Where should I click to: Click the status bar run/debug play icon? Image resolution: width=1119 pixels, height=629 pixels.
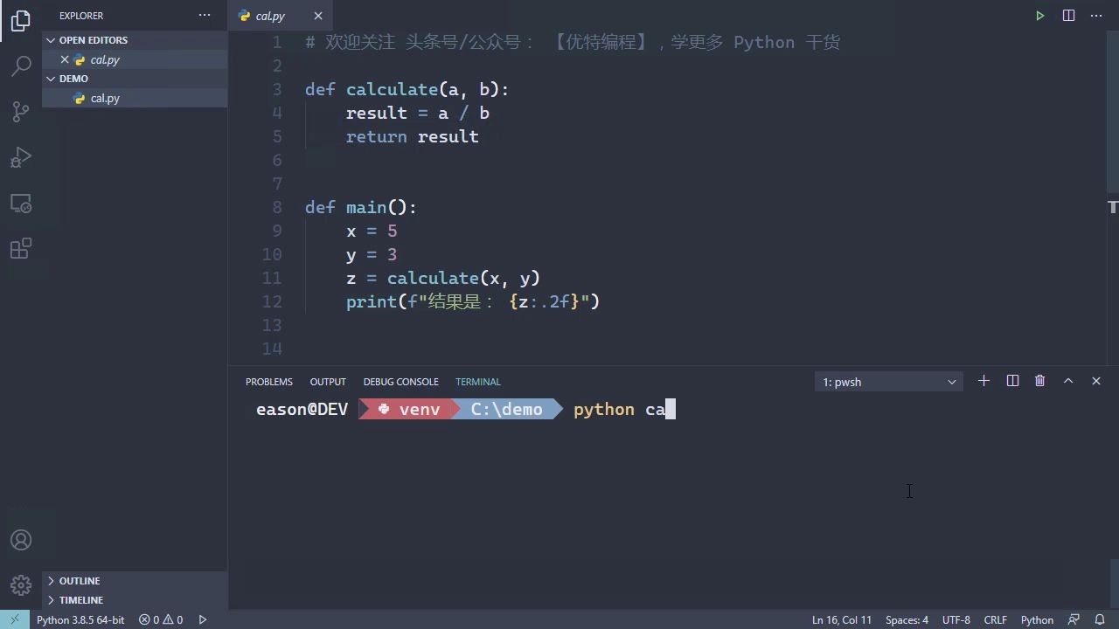click(x=203, y=619)
